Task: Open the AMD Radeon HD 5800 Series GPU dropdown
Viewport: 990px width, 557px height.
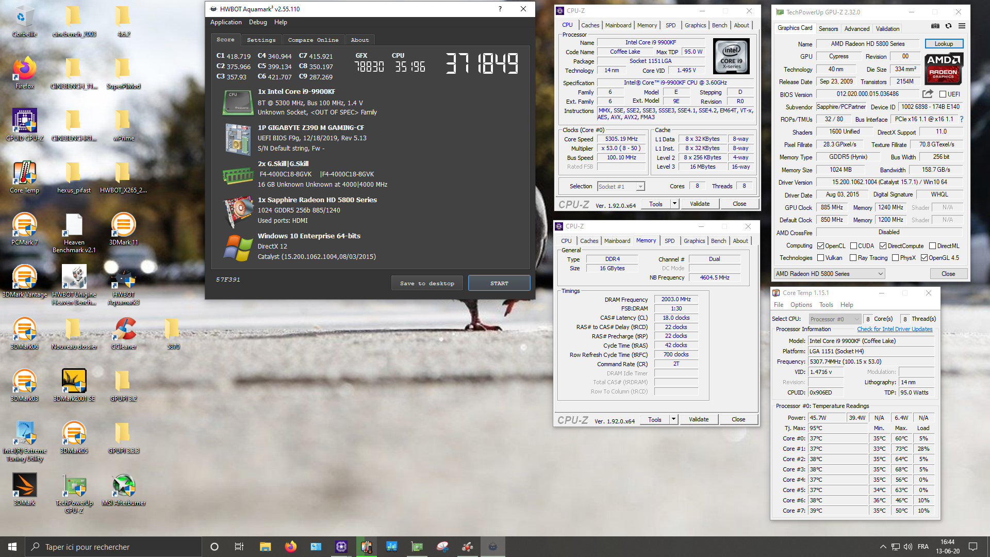Action: point(829,274)
